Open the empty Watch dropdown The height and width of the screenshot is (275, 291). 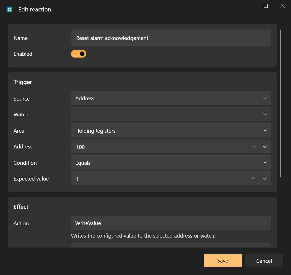(x=171, y=114)
